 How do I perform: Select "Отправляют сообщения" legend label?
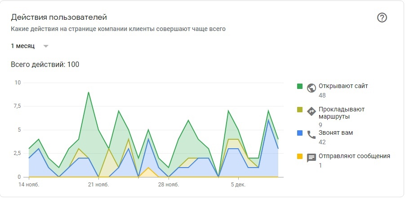[x=354, y=156]
